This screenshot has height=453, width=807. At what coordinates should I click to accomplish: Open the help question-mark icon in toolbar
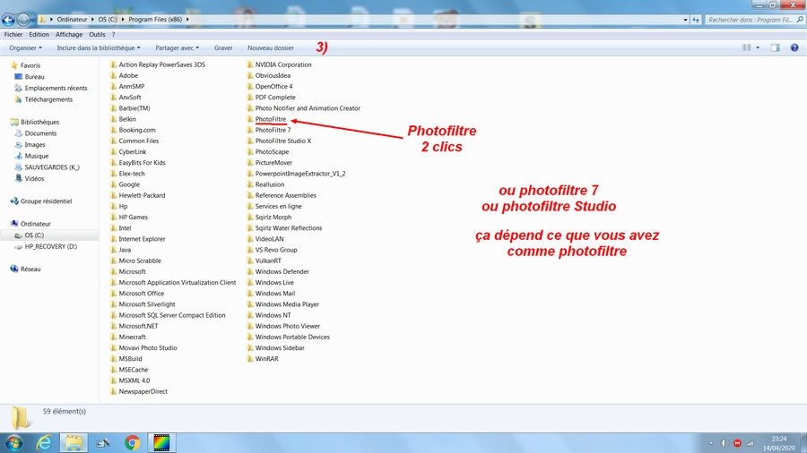coord(794,47)
